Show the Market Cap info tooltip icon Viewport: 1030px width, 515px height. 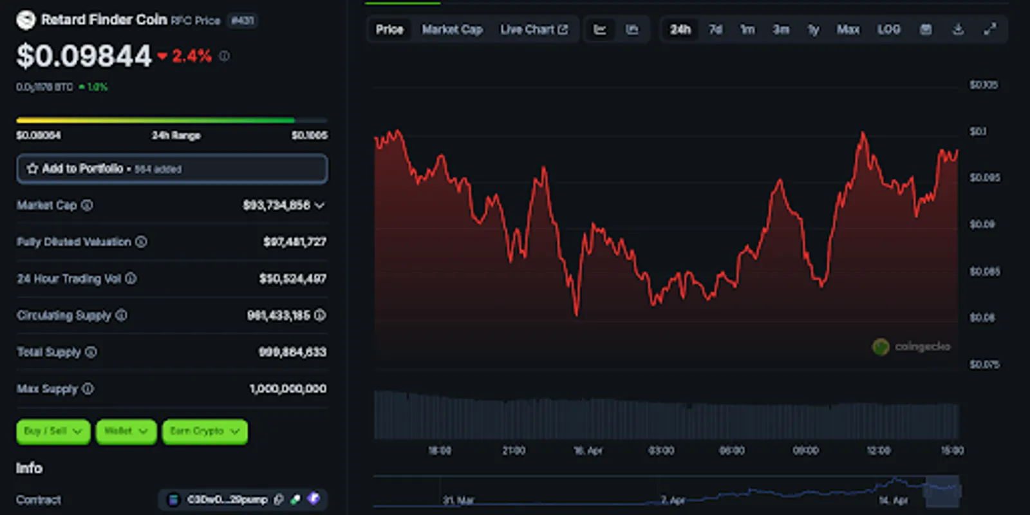click(87, 205)
